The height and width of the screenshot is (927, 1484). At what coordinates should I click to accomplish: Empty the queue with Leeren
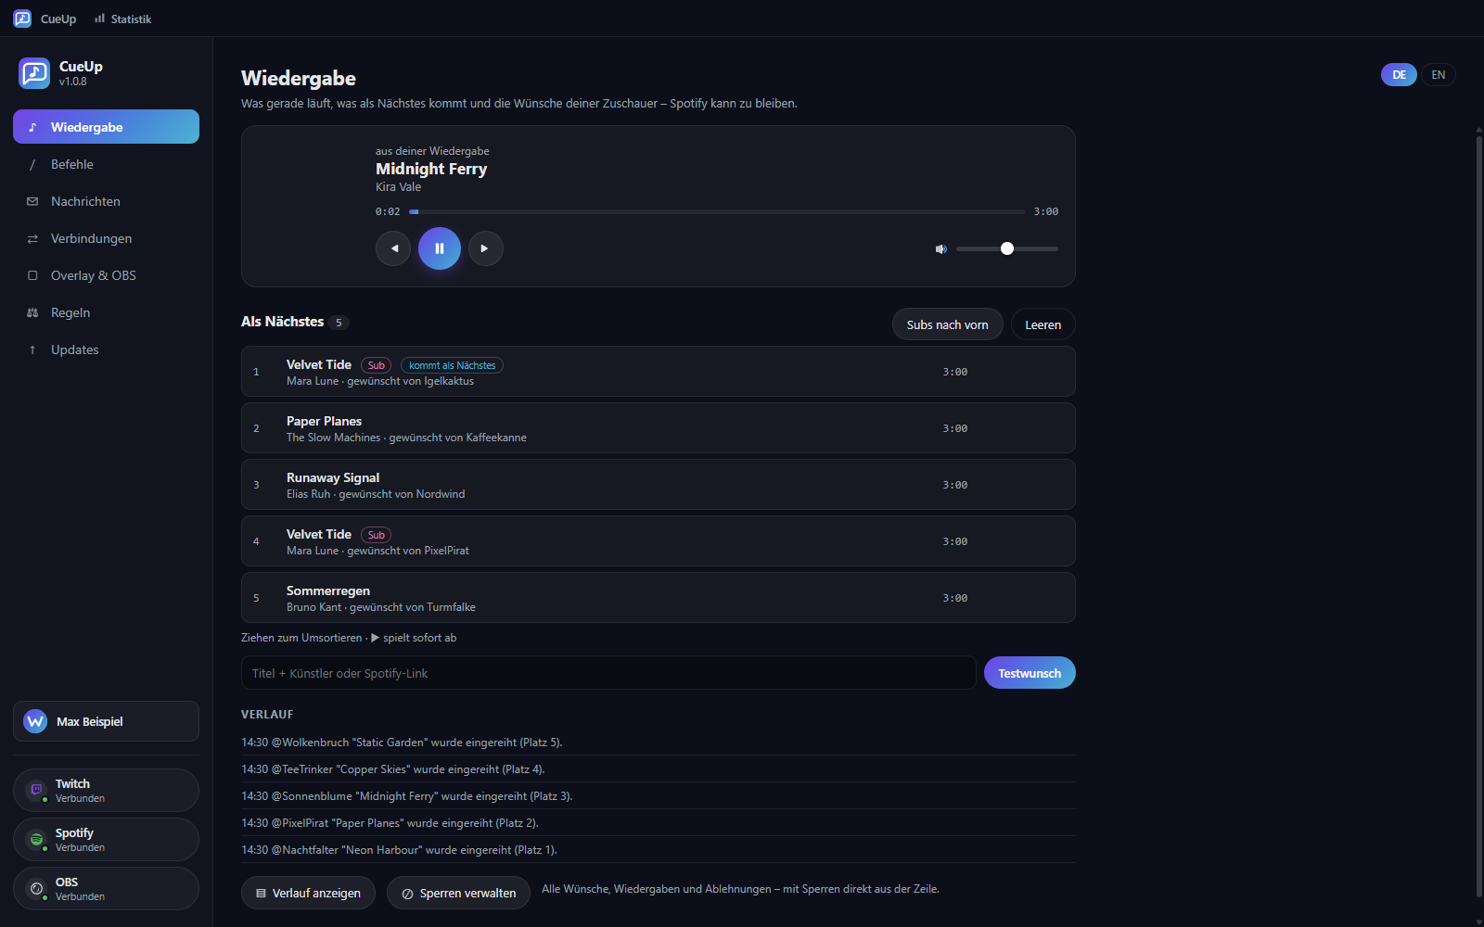1043,324
